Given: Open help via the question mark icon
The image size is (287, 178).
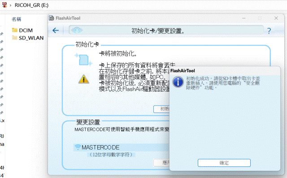Looking at the screenshot, I should (269, 31).
